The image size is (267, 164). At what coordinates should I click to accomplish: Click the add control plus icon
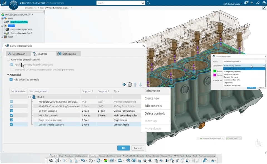pos(124,85)
